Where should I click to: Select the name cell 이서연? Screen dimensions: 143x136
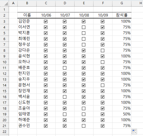[x=27, y=27]
